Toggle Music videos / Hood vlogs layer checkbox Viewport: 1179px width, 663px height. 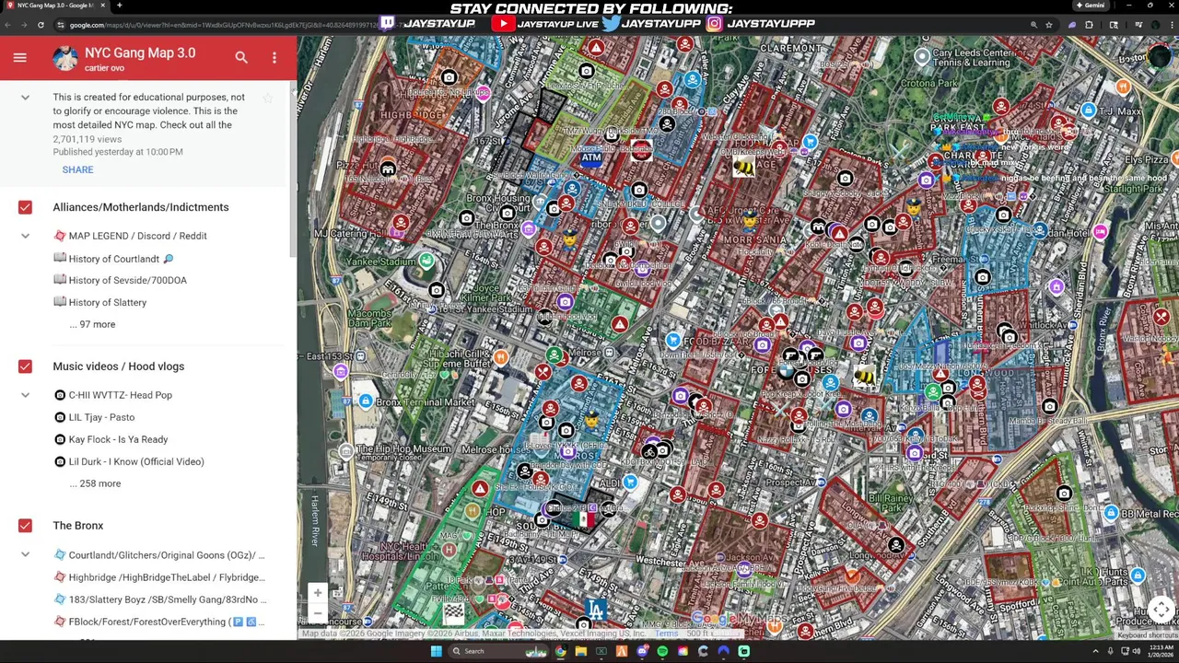25,366
